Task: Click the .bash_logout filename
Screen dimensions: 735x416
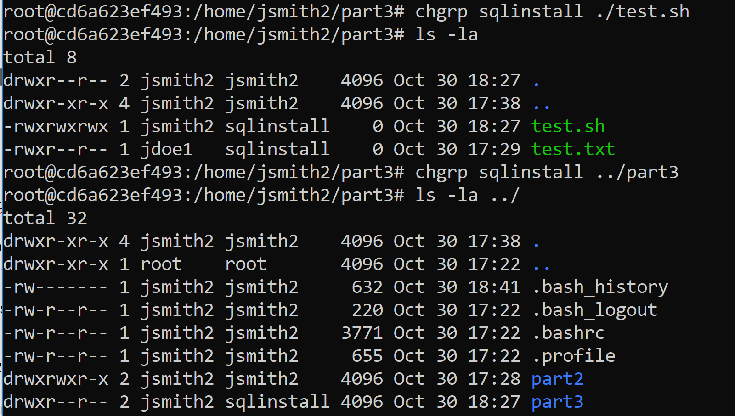Action: coord(595,310)
